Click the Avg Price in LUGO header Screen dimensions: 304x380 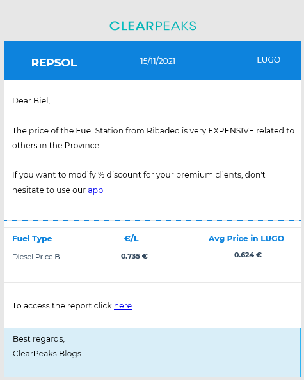pos(246,238)
